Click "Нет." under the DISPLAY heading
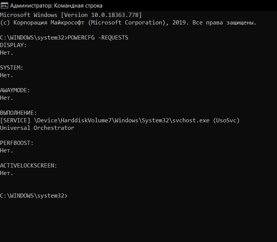 coord(7,53)
